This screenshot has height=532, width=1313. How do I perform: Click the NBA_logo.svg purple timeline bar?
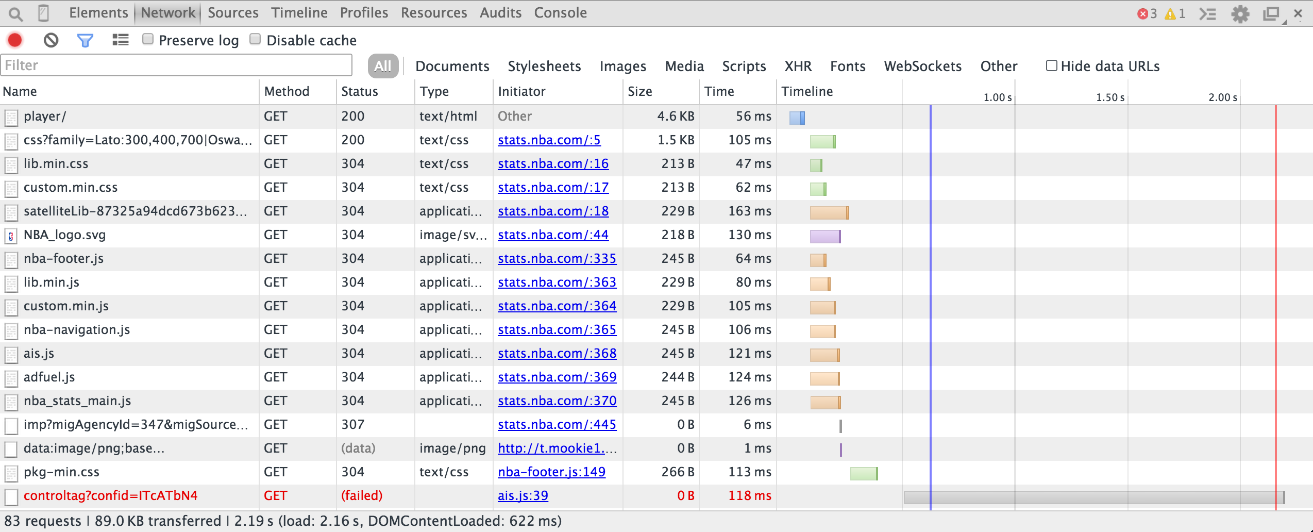tap(826, 237)
